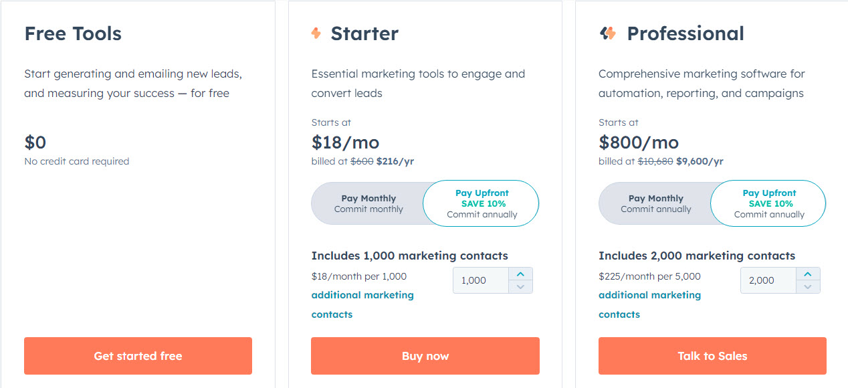Select Pay Monthly for Starter plan

[x=368, y=203]
